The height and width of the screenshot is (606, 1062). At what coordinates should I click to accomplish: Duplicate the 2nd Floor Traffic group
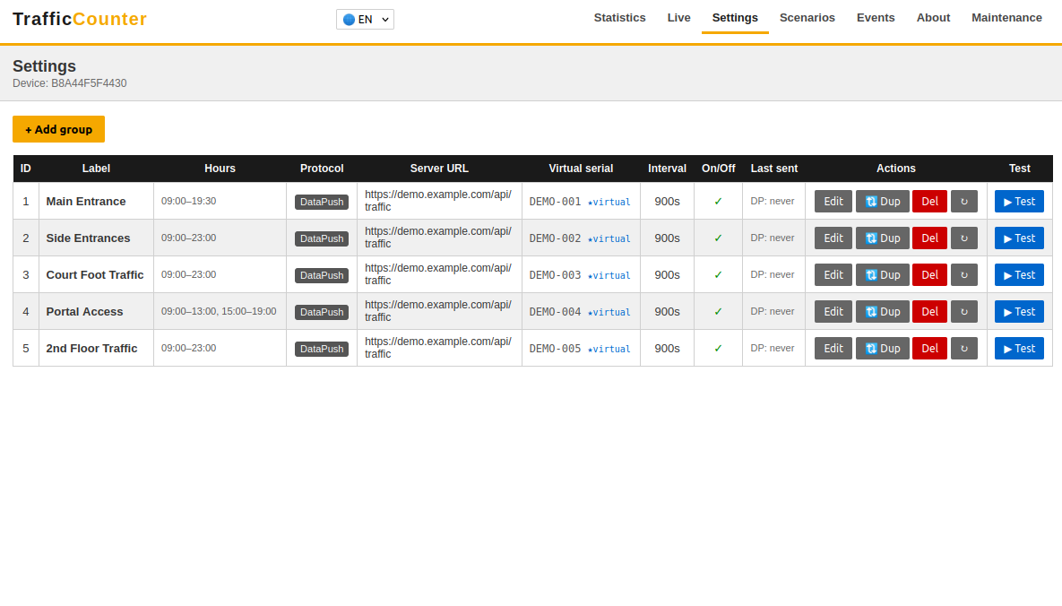coord(883,349)
